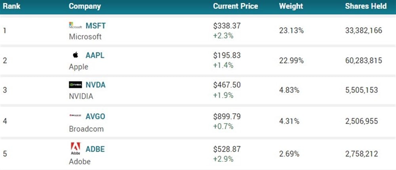396x170 pixels.
Task: Go to the ADBE ticker link
Action: point(95,149)
